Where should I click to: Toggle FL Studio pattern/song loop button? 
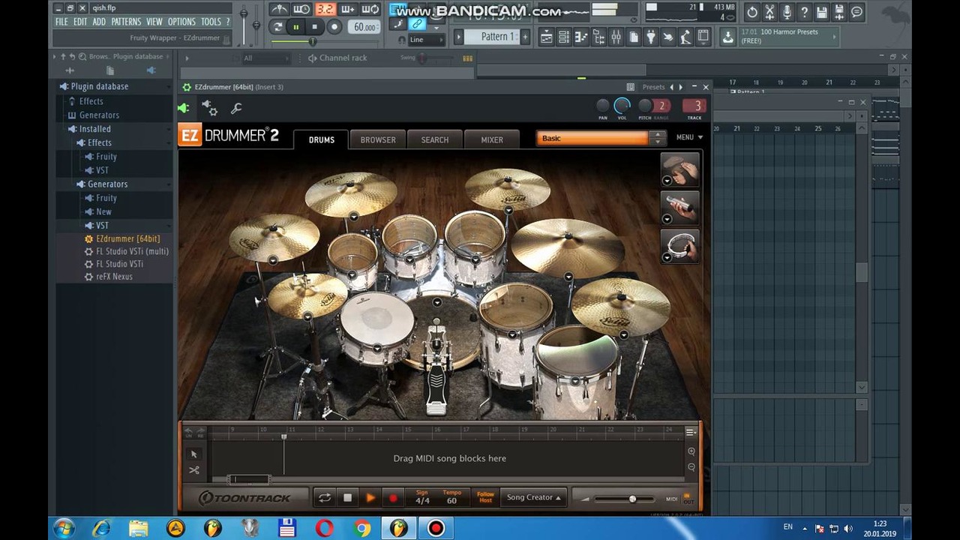[x=278, y=27]
